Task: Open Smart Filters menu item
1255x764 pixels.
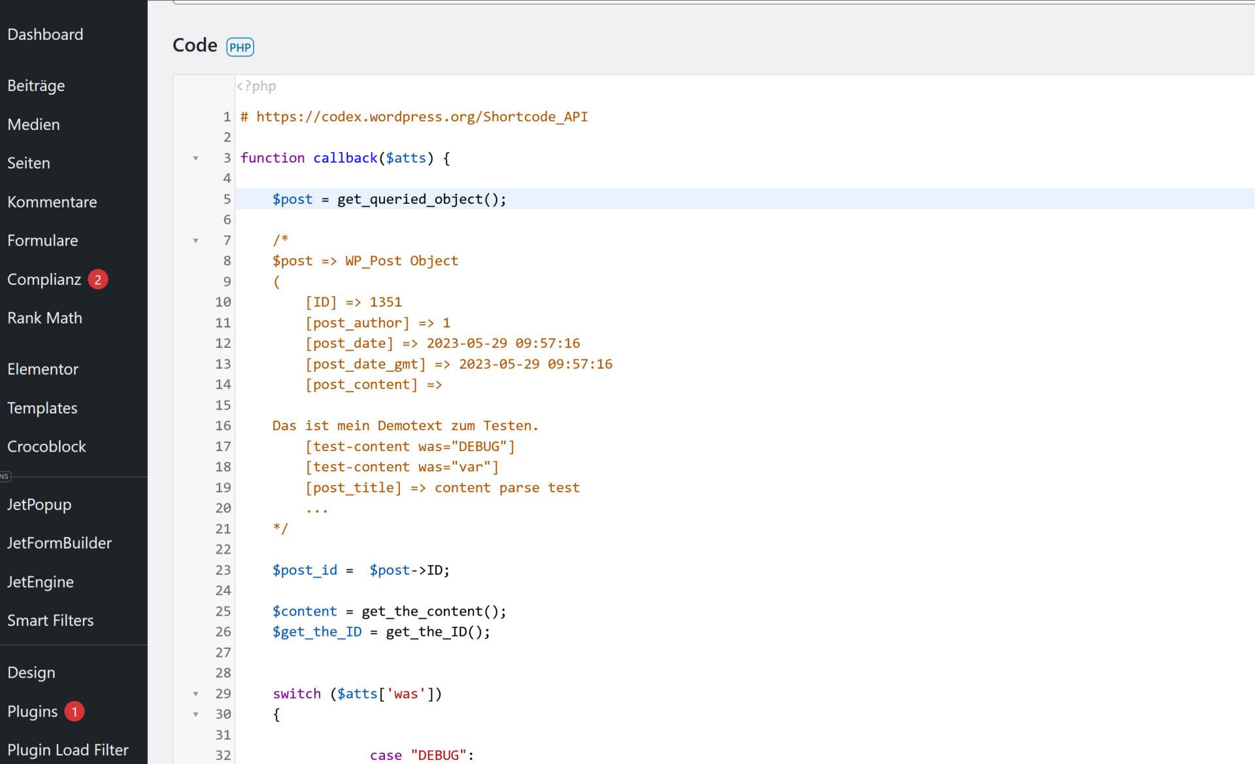Action: [x=50, y=620]
